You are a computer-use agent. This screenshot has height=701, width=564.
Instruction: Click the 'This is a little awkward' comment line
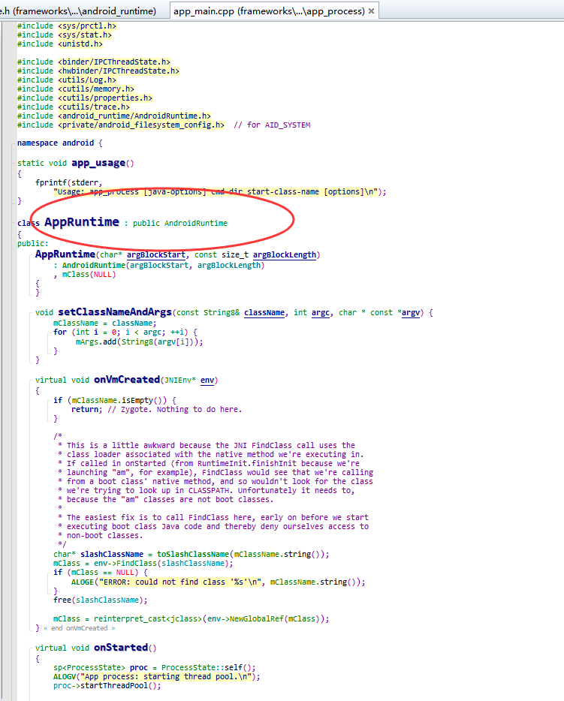(207, 445)
